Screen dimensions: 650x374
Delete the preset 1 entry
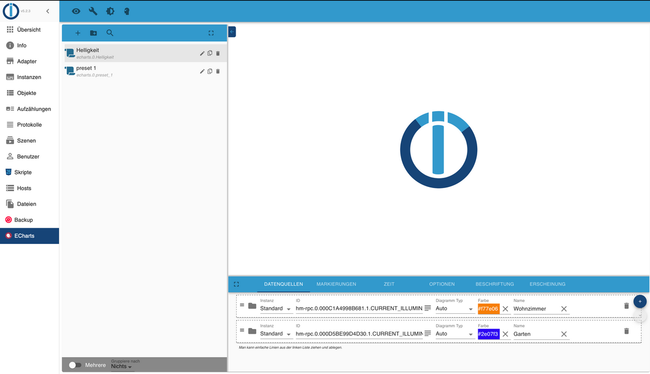[x=218, y=71]
